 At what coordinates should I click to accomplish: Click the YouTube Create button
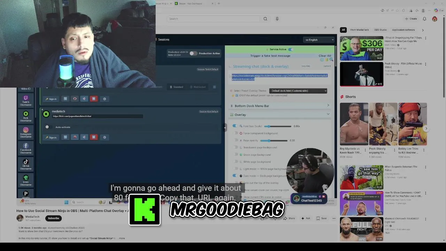coord(411,19)
